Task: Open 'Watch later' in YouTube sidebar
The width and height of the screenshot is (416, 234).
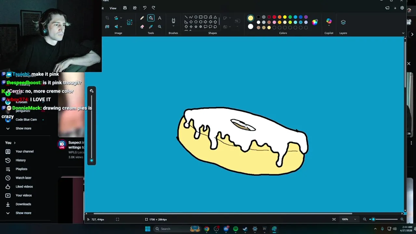Action: 23,178
